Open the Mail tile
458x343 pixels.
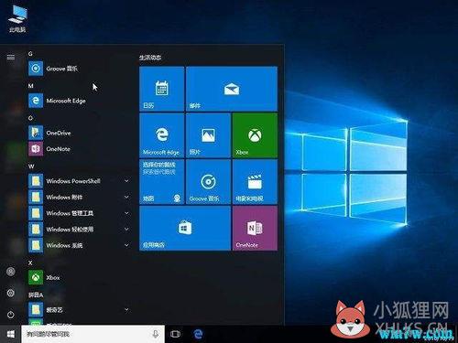coord(232,89)
